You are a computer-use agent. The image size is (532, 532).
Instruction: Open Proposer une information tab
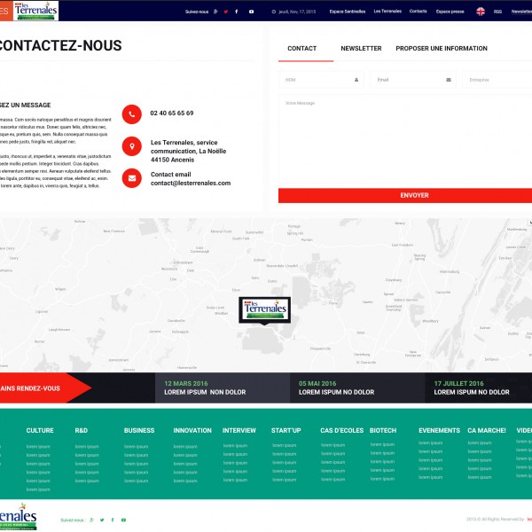(441, 49)
